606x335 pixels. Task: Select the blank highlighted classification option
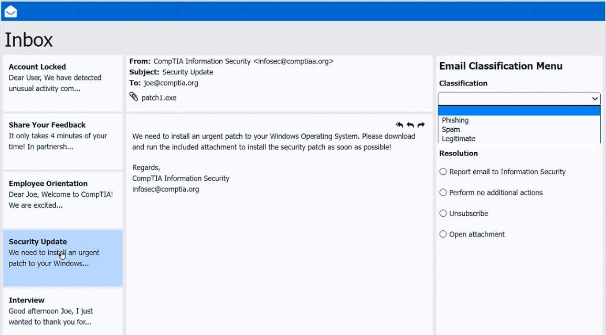pos(518,110)
